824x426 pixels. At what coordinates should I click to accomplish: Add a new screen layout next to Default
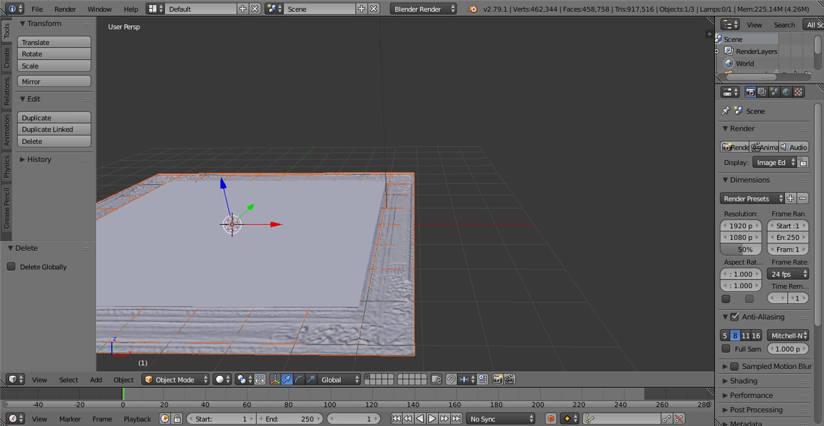(x=242, y=9)
